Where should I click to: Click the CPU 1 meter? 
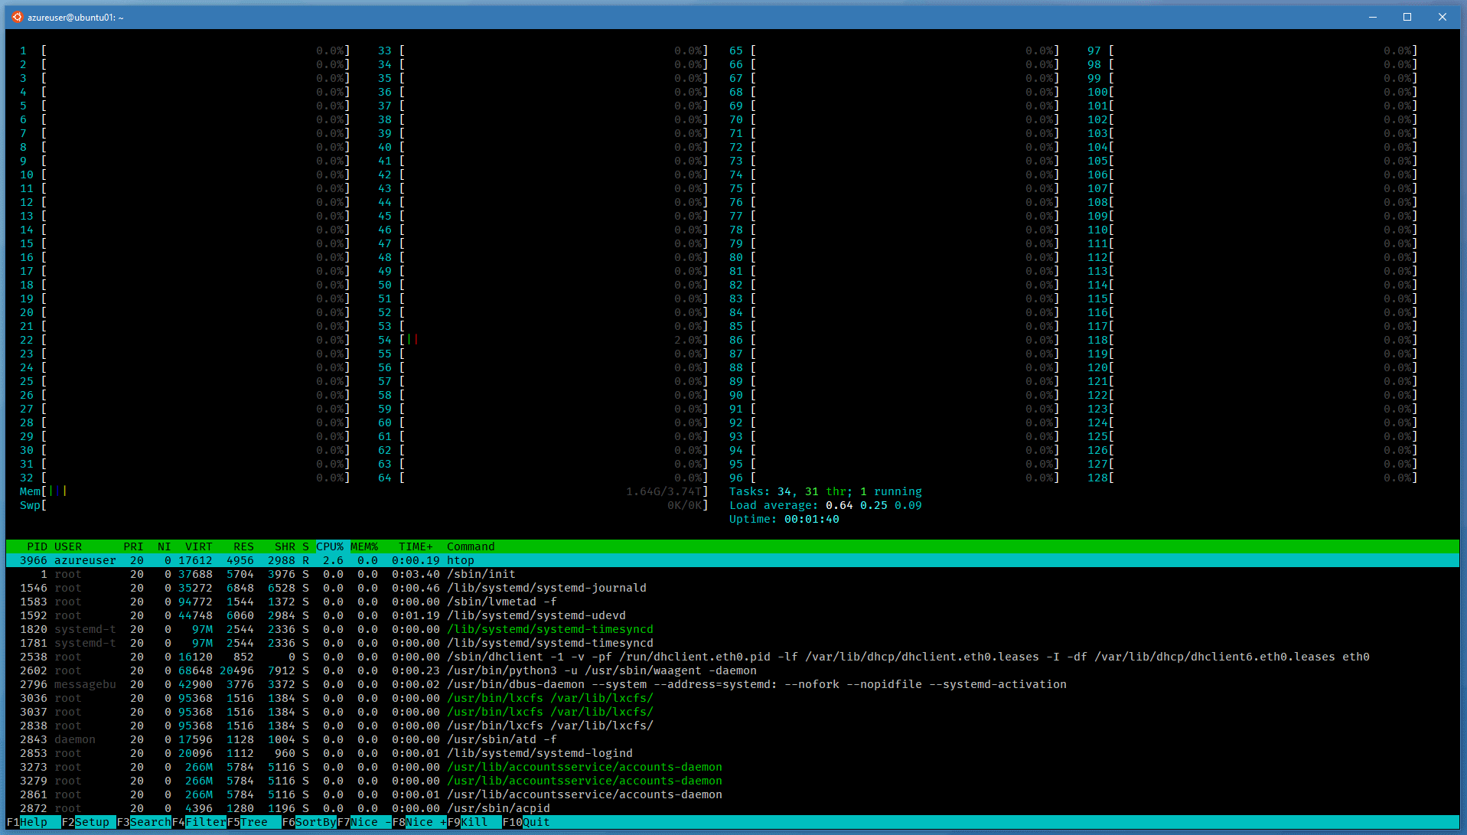tap(184, 51)
